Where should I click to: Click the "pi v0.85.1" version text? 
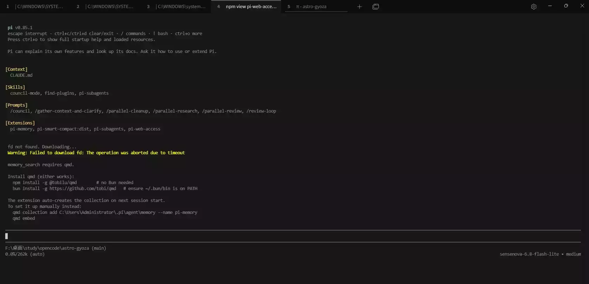click(x=20, y=28)
